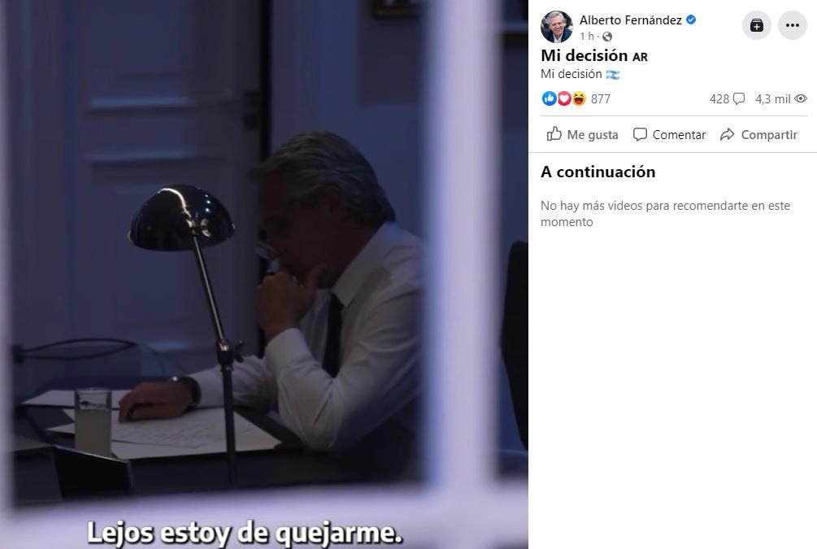The image size is (817, 549).
Task: Click the Argentina flag emoji in description
Action: (x=613, y=75)
